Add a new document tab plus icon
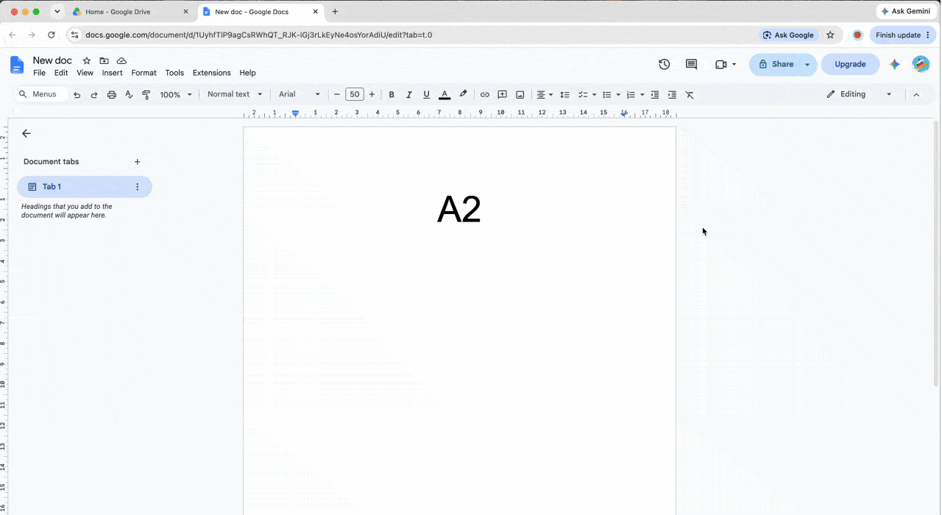 click(137, 162)
